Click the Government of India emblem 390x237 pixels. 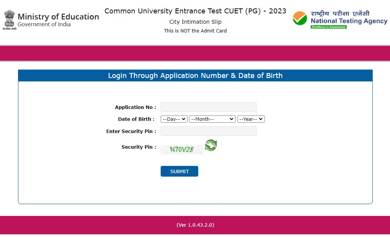(x=9, y=19)
